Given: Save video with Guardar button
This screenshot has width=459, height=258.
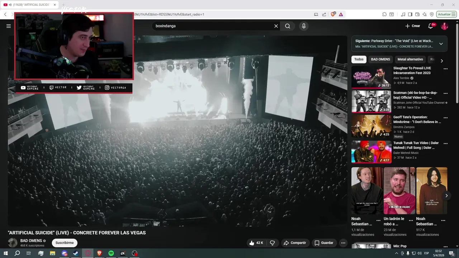Looking at the screenshot, I should pyautogui.click(x=324, y=243).
